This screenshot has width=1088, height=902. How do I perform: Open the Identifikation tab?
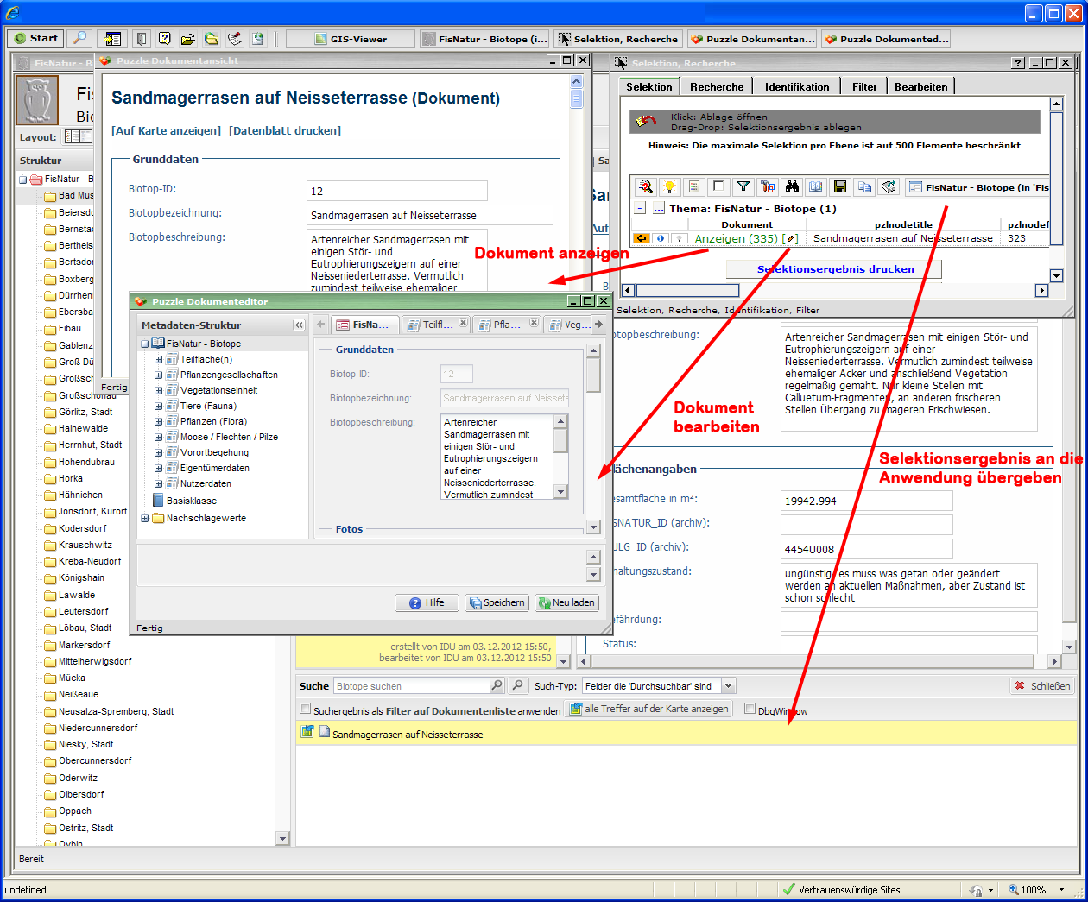click(x=796, y=87)
